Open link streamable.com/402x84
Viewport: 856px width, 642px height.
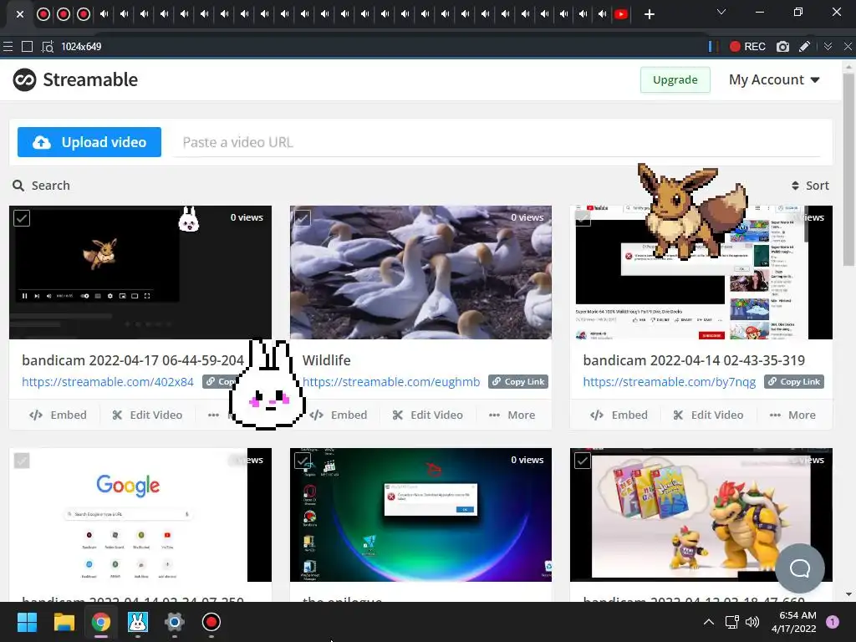(x=108, y=381)
